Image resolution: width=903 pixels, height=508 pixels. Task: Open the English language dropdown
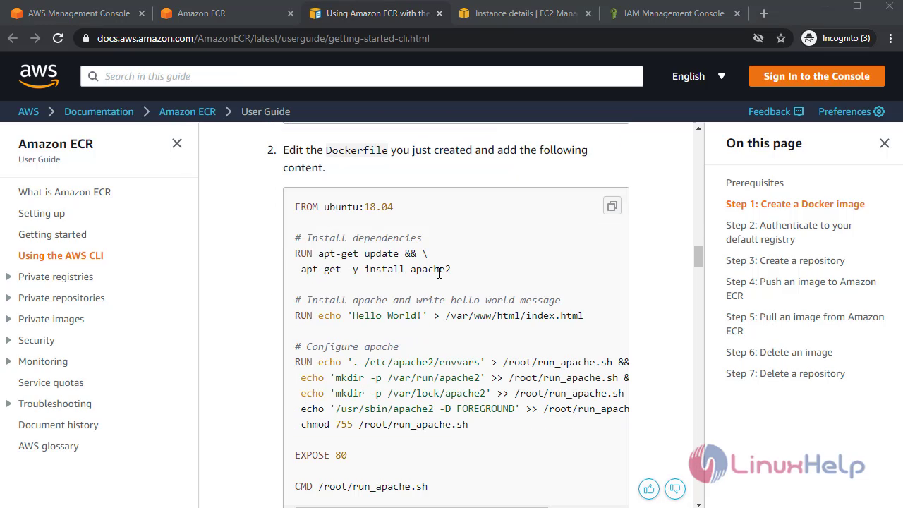pos(699,76)
